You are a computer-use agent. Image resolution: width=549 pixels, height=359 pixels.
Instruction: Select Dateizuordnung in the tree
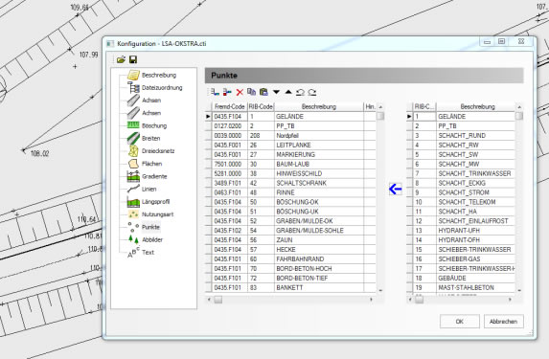162,87
